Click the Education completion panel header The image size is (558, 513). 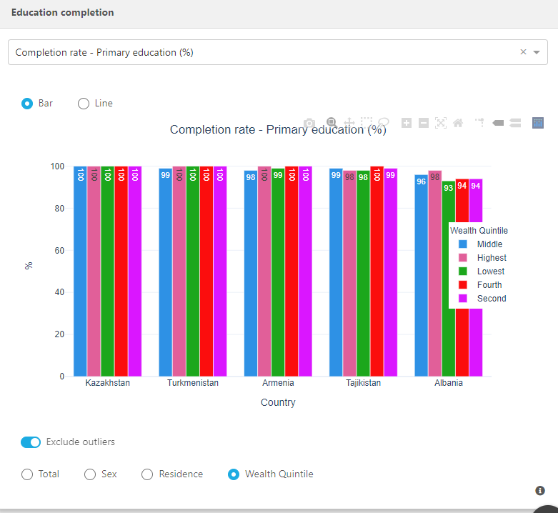click(63, 12)
